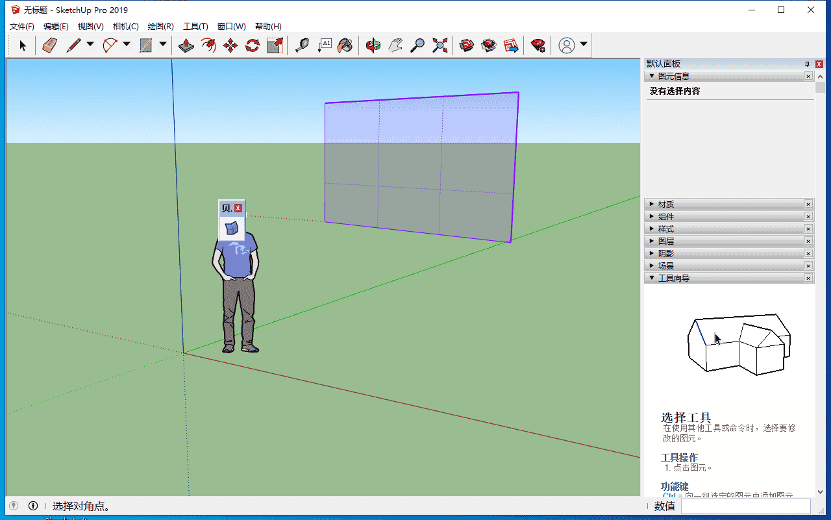Screen dimensions: 831x520
Task: Open the 视图(V) menu
Action: click(91, 27)
